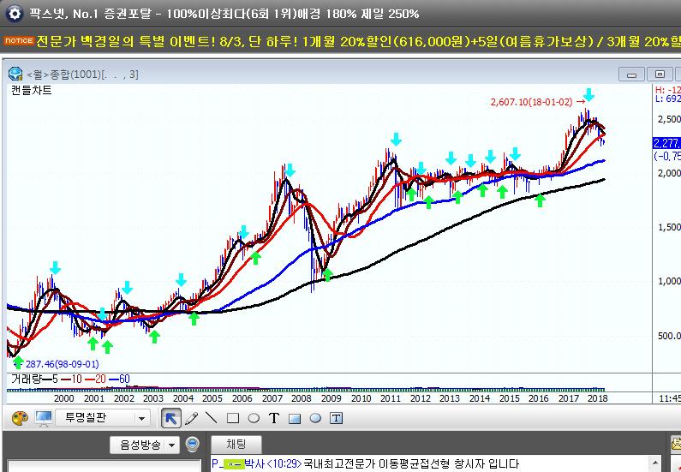Pick the empty rectangle shape tool
Image resolution: width=681 pixels, height=472 pixels.
coord(232,418)
